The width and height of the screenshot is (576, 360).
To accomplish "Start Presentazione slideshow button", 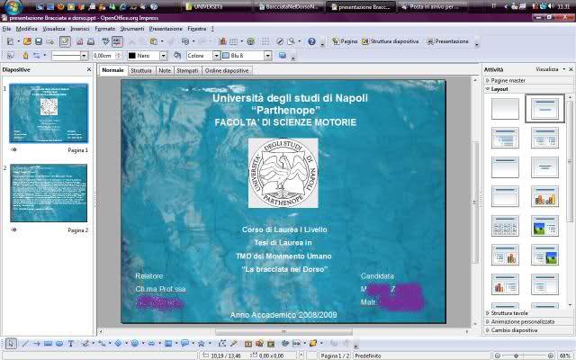I will (x=447, y=41).
